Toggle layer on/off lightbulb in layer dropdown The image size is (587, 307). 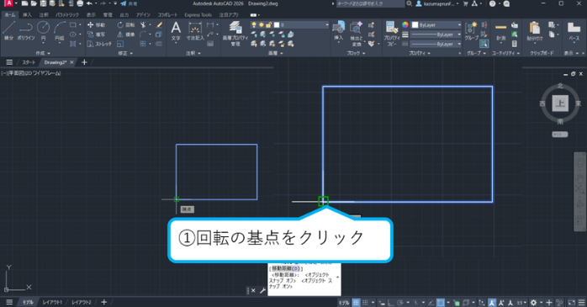(x=254, y=24)
